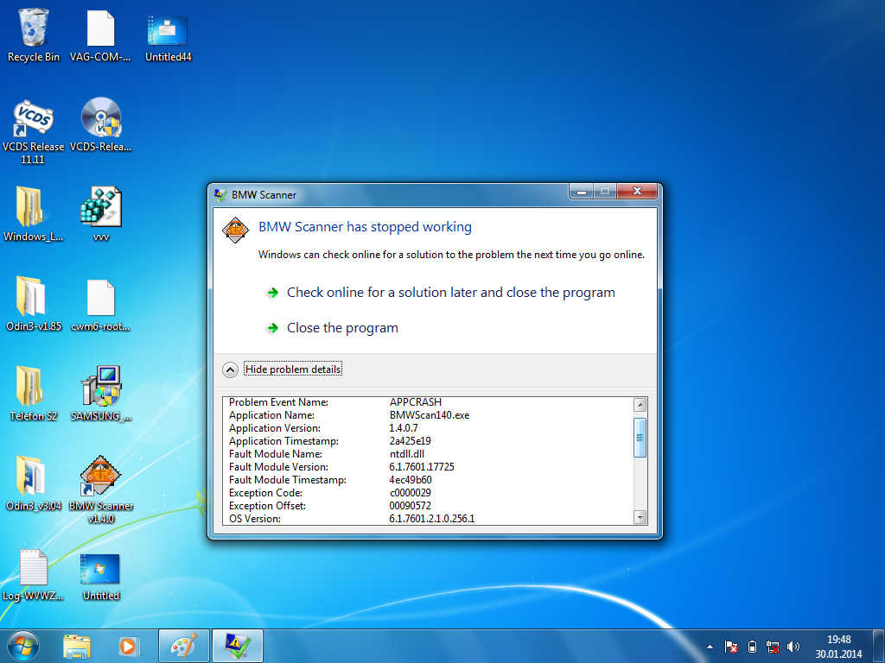Click scroll down arrow in problem details
Image resolution: width=885 pixels, height=663 pixels.
tap(640, 516)
